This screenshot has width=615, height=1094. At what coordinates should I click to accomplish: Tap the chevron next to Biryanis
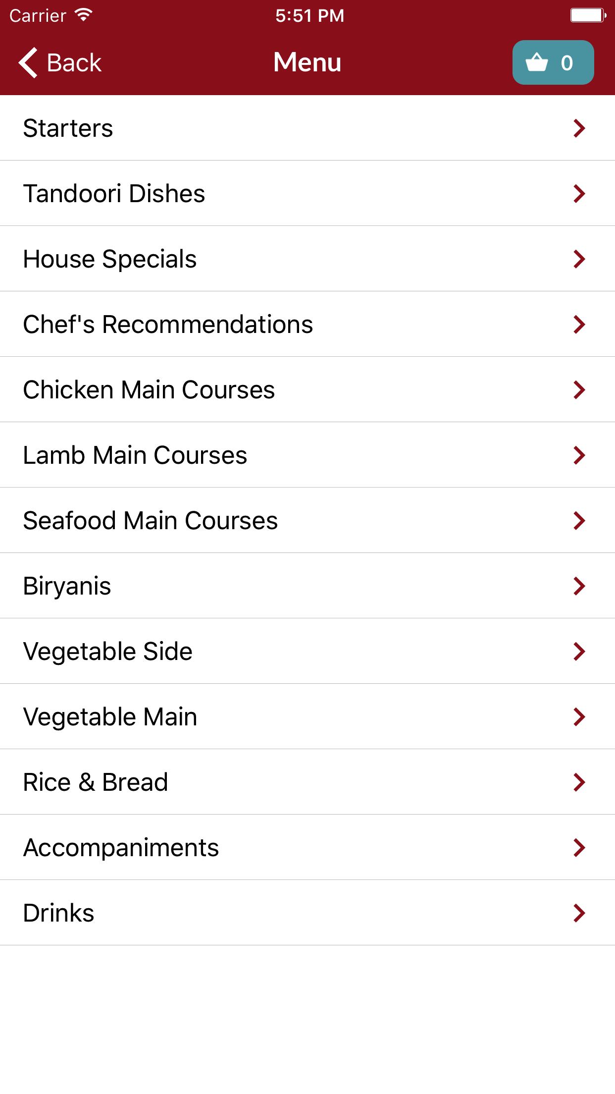pos(579,586)
